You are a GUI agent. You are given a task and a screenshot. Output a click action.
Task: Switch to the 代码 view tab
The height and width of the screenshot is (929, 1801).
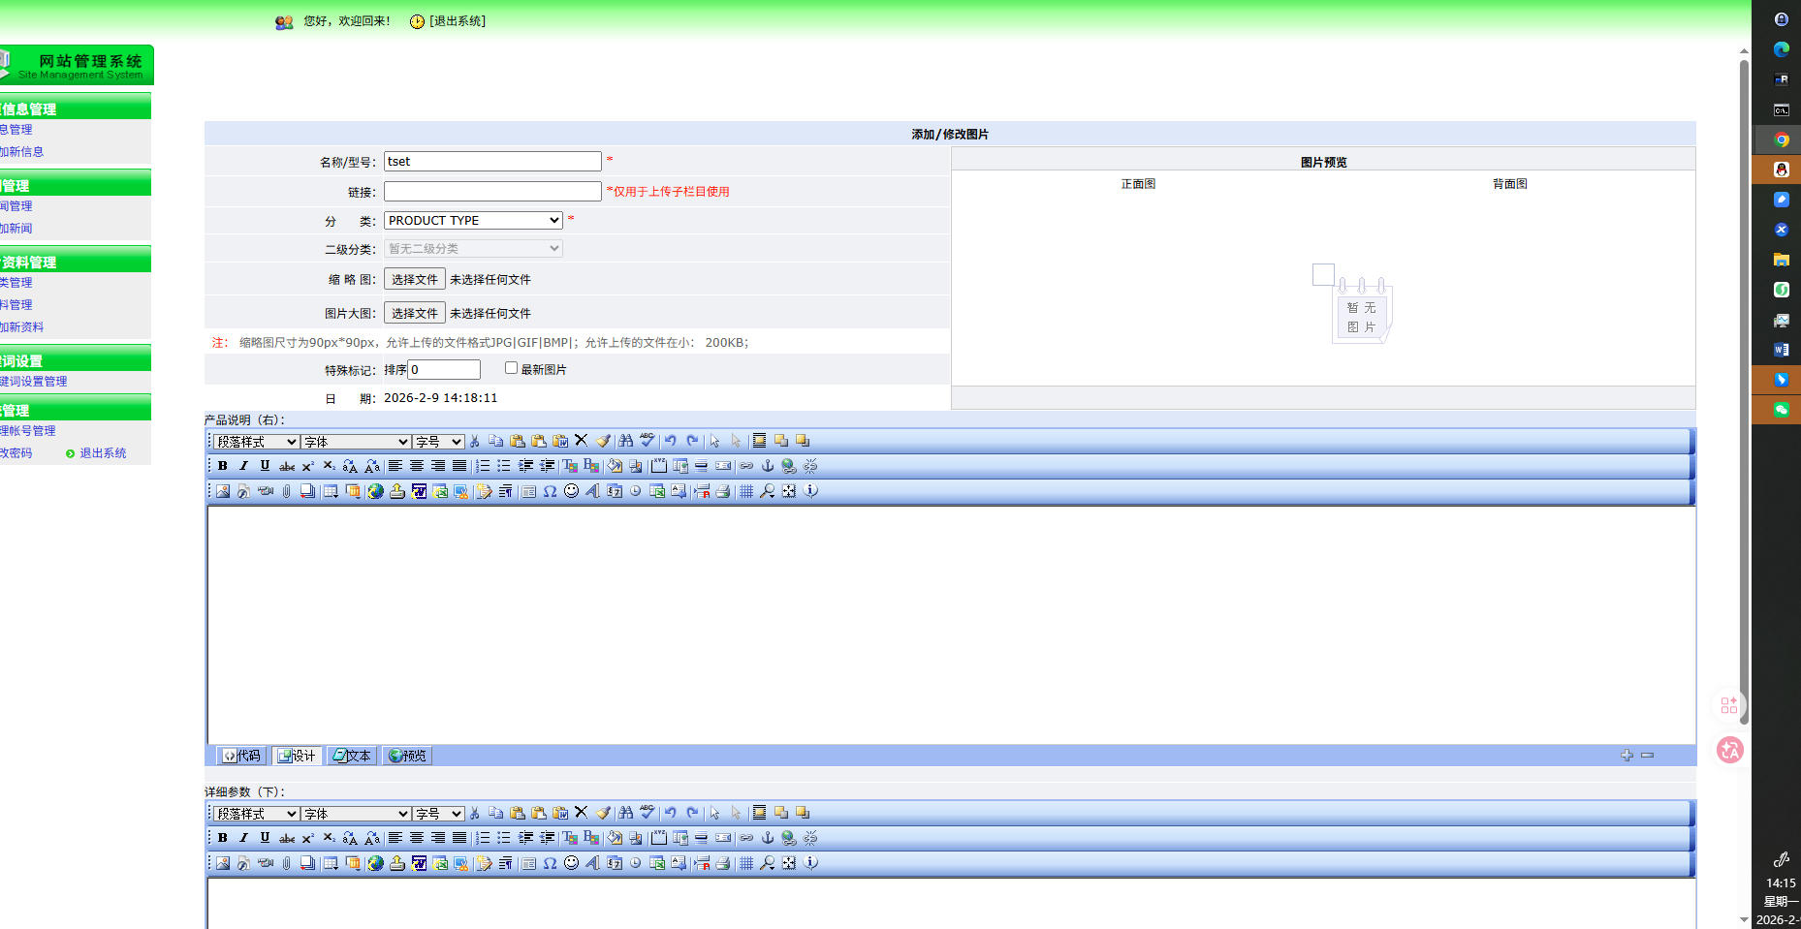tap(241, 756)
